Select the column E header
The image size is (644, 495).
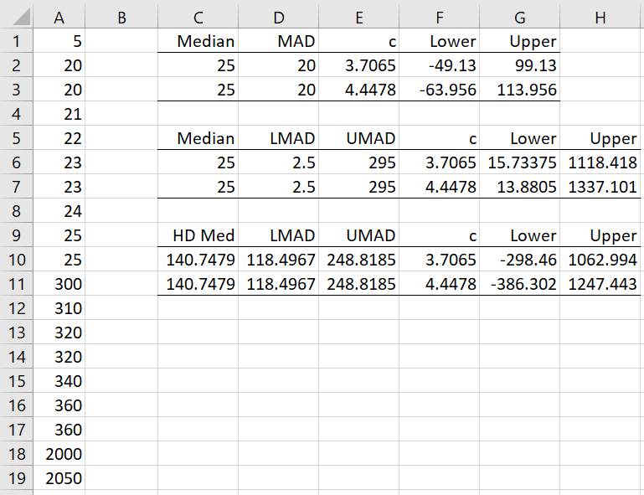358,17
